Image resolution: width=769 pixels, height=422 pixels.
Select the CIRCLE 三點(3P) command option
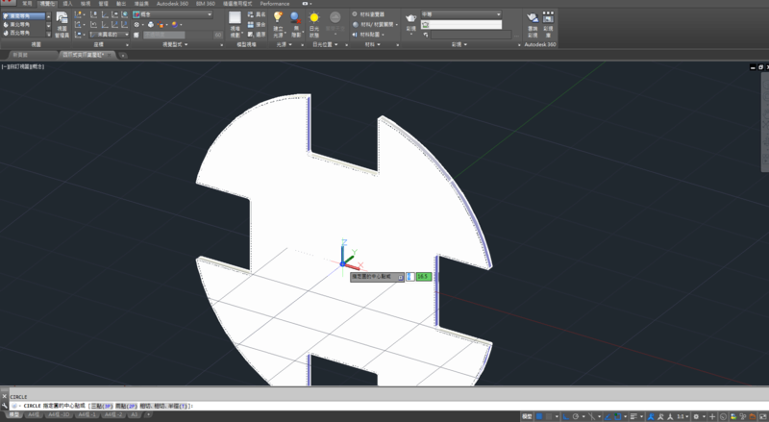[x=102, y=406]
